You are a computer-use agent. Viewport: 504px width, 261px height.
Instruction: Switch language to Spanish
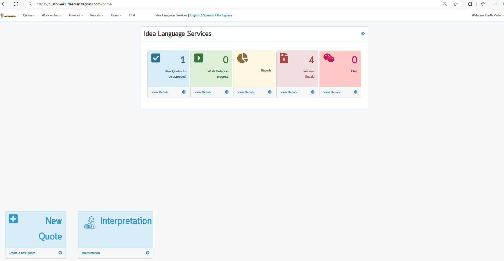coord(208,15)
